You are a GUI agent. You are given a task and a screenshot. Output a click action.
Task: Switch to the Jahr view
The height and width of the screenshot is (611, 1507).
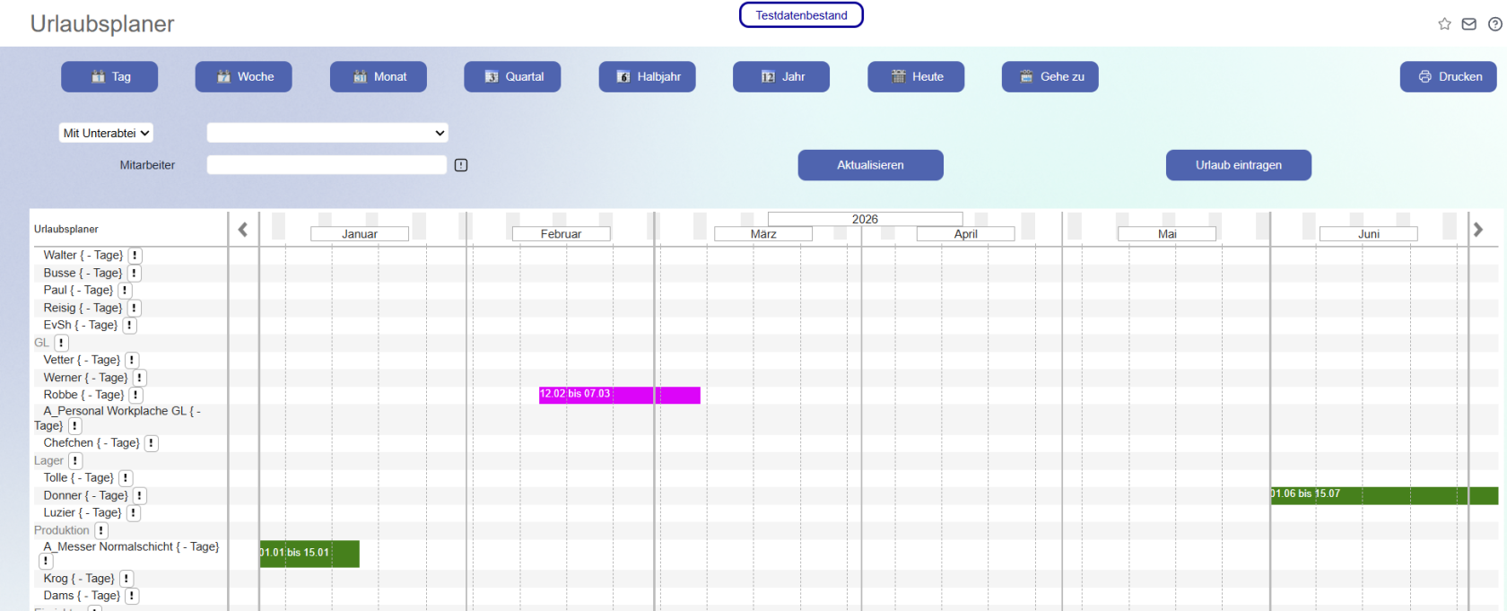point(781,76)
